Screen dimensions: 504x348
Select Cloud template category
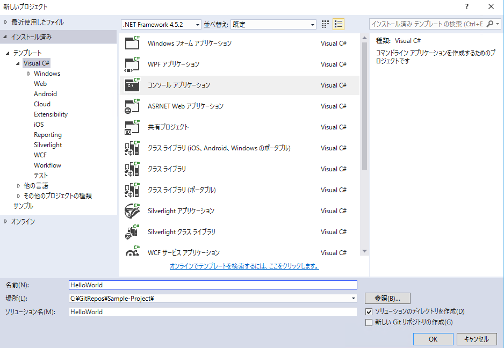[42, 104]
